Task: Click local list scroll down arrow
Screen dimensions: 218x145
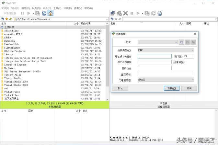Action: point(107,99)
